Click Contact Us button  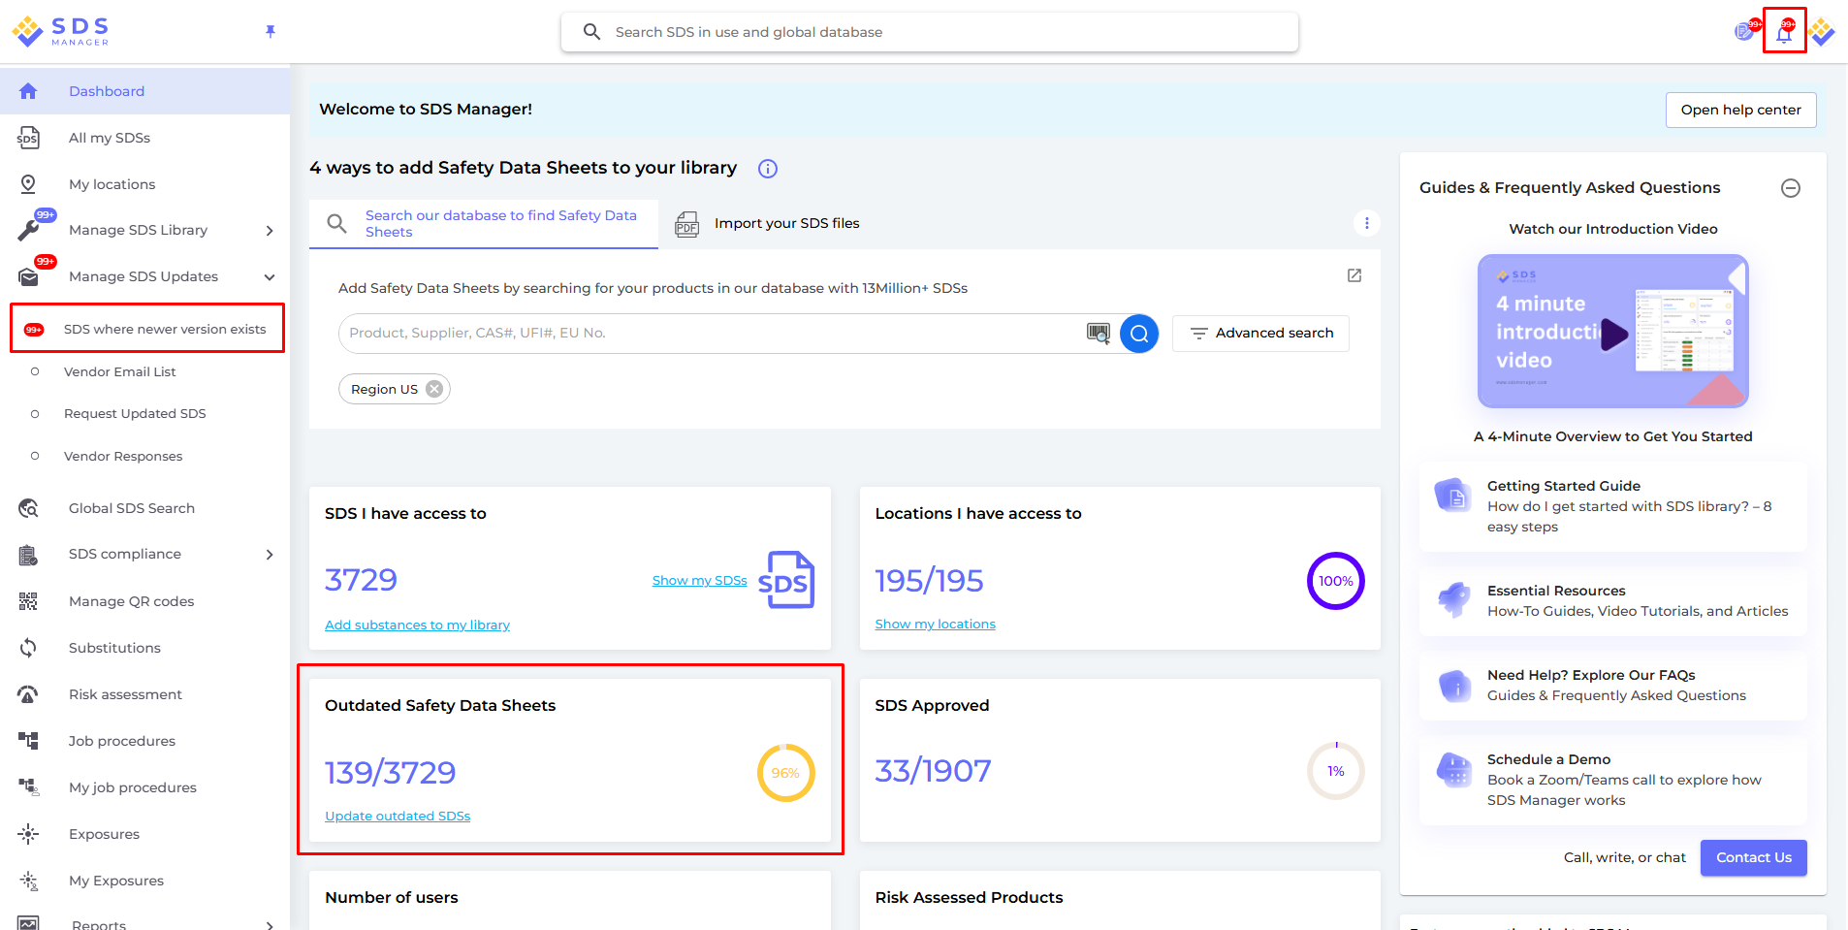1753,857
